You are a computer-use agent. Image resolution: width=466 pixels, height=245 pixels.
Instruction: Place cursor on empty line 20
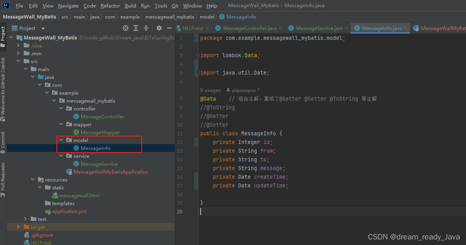pos(332,211)
